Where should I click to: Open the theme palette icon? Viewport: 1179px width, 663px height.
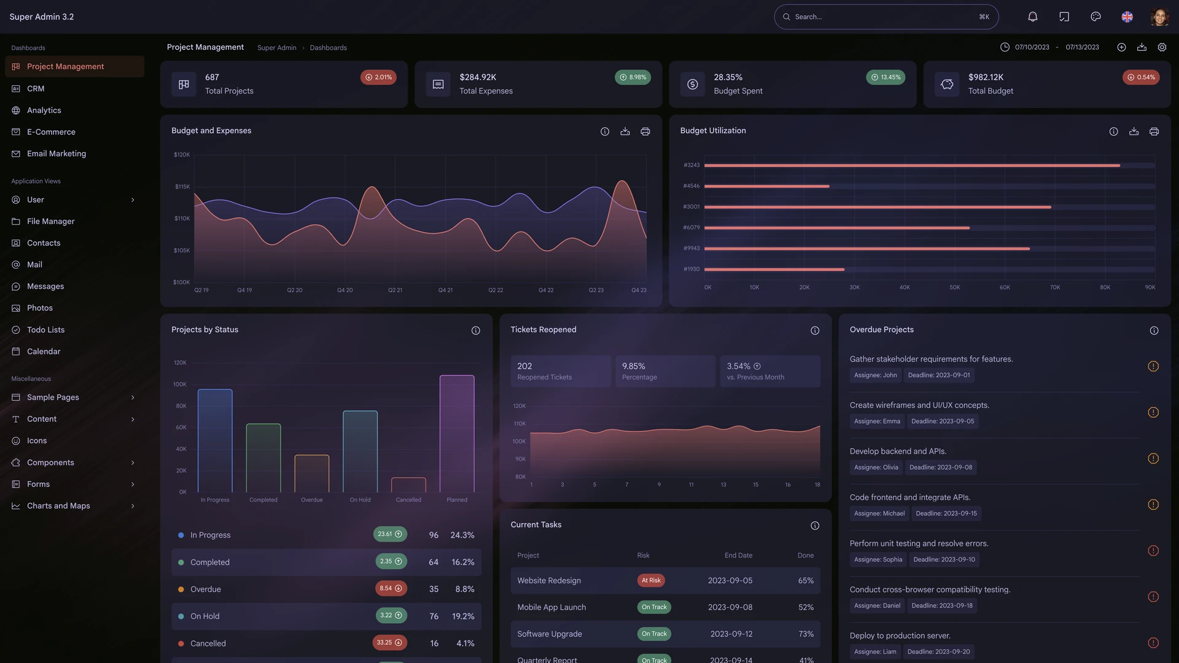[1095, 17]
